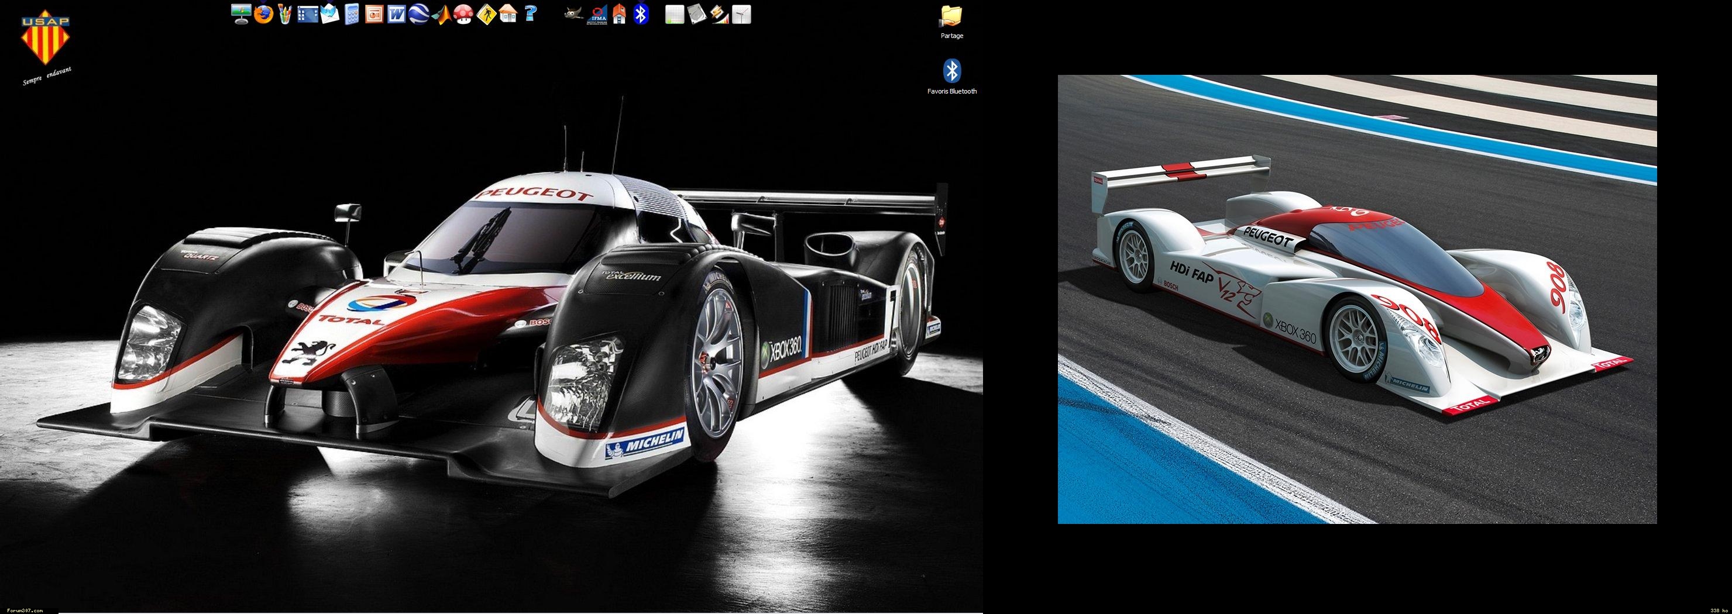Click the desktop monitor icon in dock
Image resolution: width=1732 pixels, height=614 pixels.
pos(240,14)
